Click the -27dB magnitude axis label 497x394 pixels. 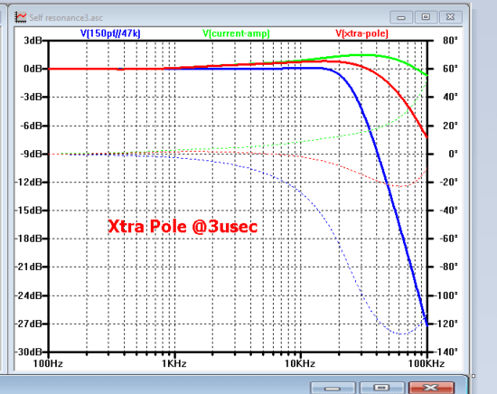click(x=29, y=324)
